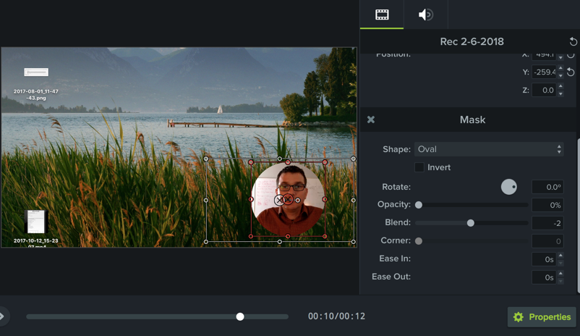Increase Y position with up arrow
This screenshot has width=580, height=336.
560,69
